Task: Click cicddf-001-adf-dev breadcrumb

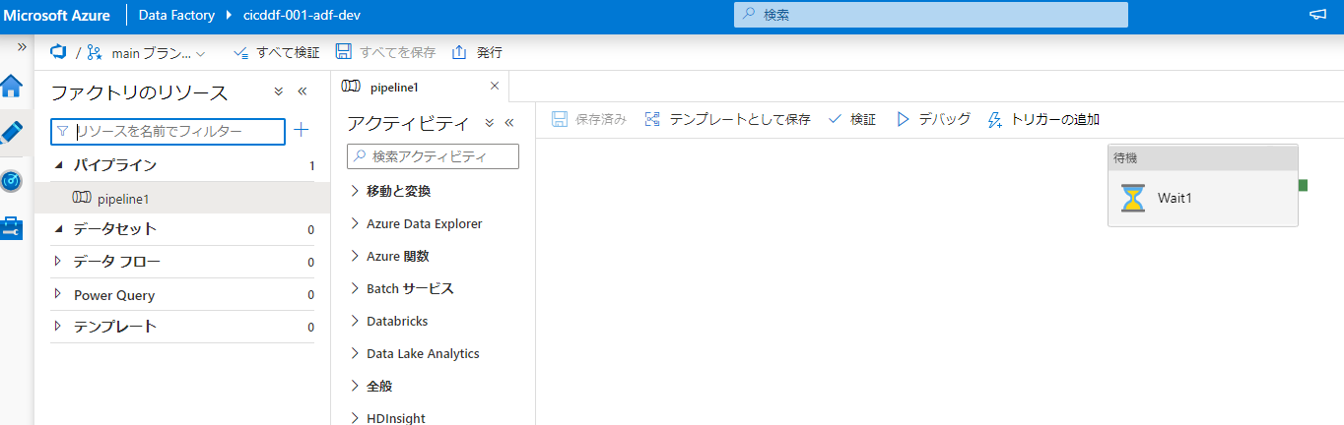Action: (304, 16)
